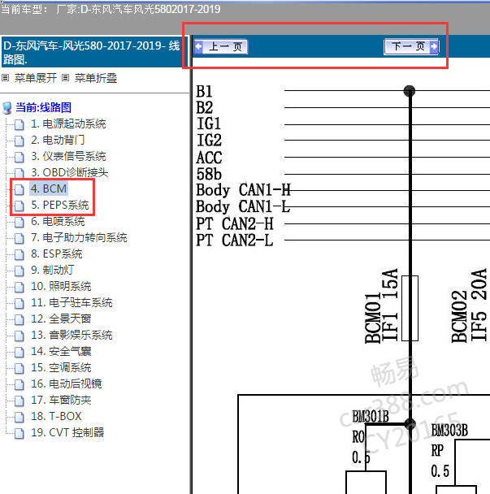Click the Body CAN1-H label in diagram
Screen dimensions: 490x494
click(x=243, y=190)
